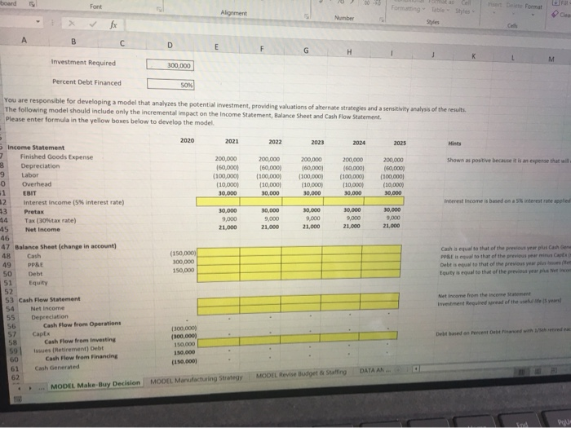The image size is (571, 428).
Task: Click the horizontal scrollbar left arrow
Action: 415,369
